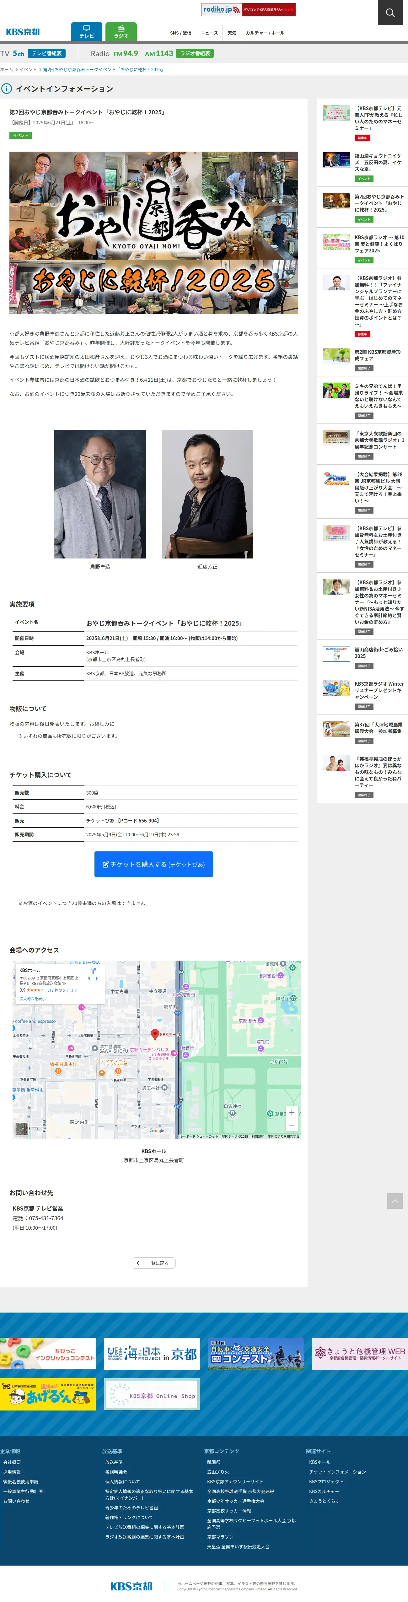Zoom out with the map minus button
Image resolution: width=408 pixels, height=1602 pixels.
pyautogui.click(x=292, y=1125)
